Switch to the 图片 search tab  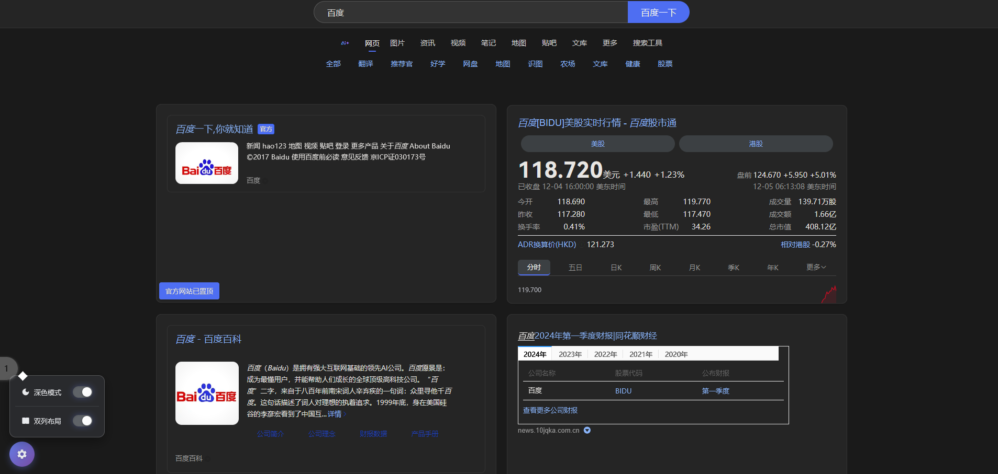point(397,43)
